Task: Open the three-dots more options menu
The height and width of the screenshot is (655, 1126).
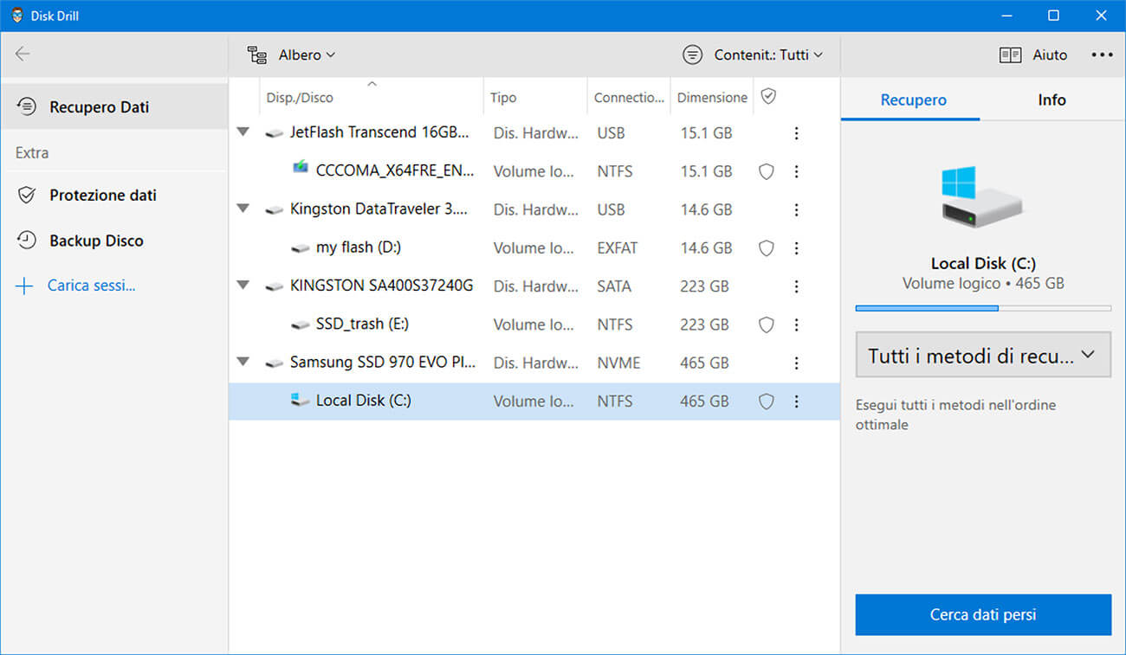Action: (1102, 55)
